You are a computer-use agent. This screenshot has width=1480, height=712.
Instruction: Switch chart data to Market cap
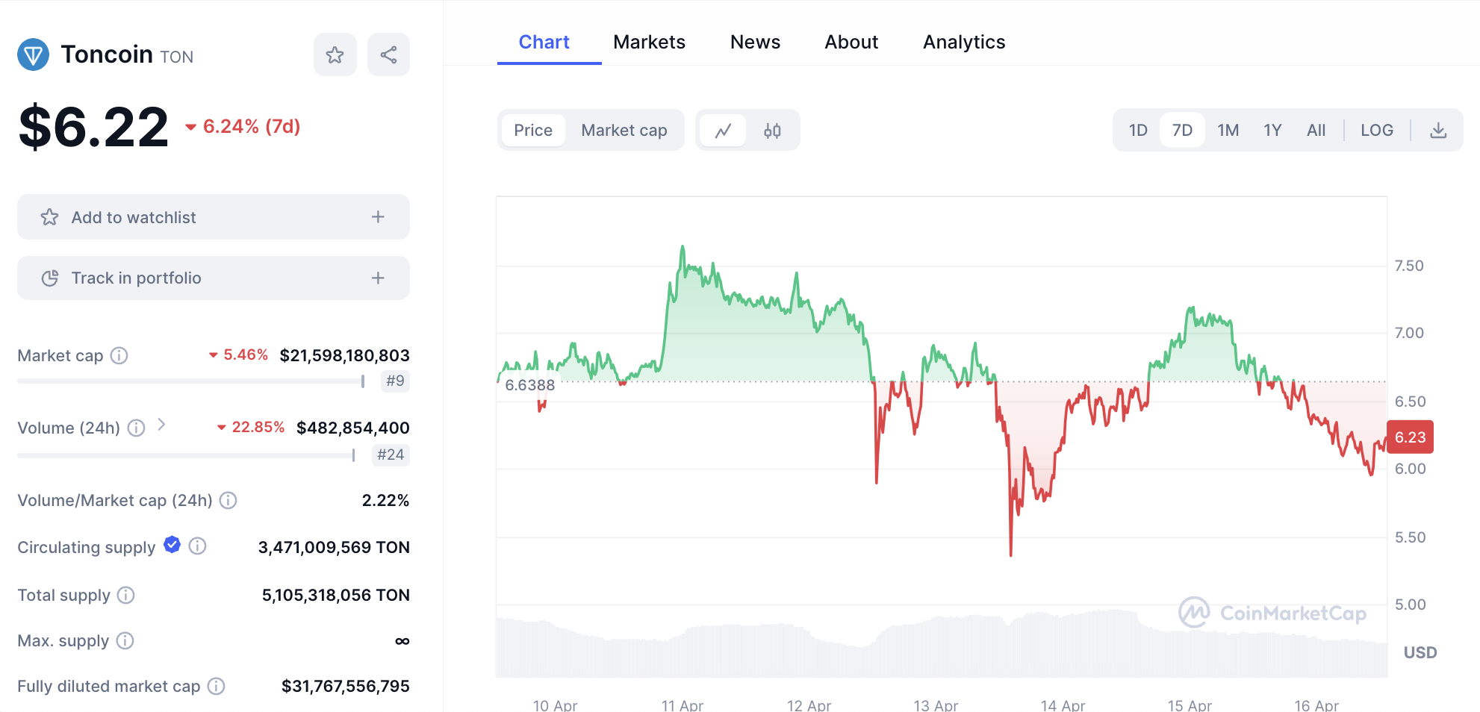point(624,131)
